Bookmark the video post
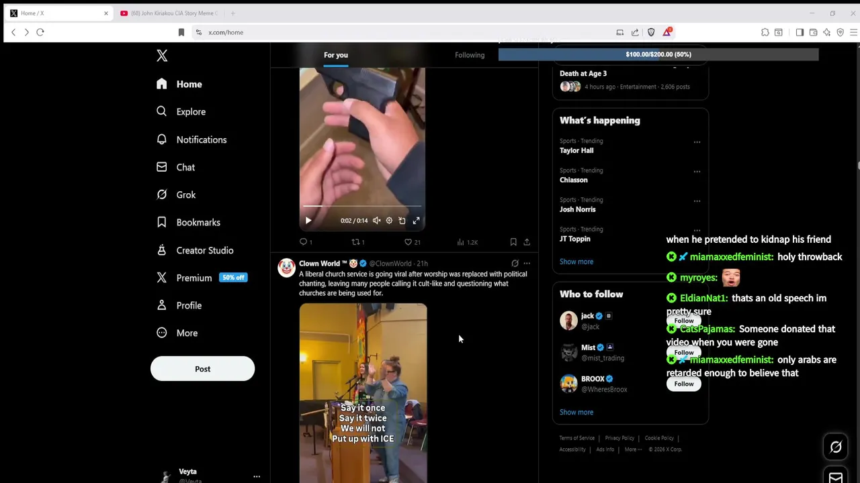 pyautogui.click(x=513, y=242)
